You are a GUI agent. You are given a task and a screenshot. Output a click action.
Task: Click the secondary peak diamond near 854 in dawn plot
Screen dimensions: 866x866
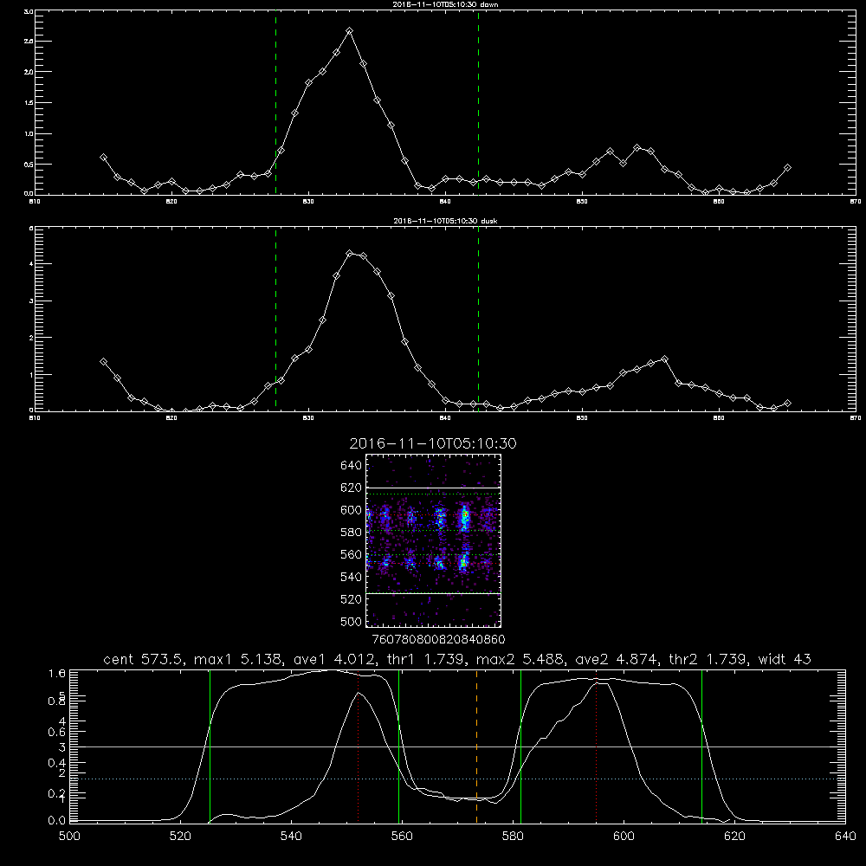tap(637, 147)
